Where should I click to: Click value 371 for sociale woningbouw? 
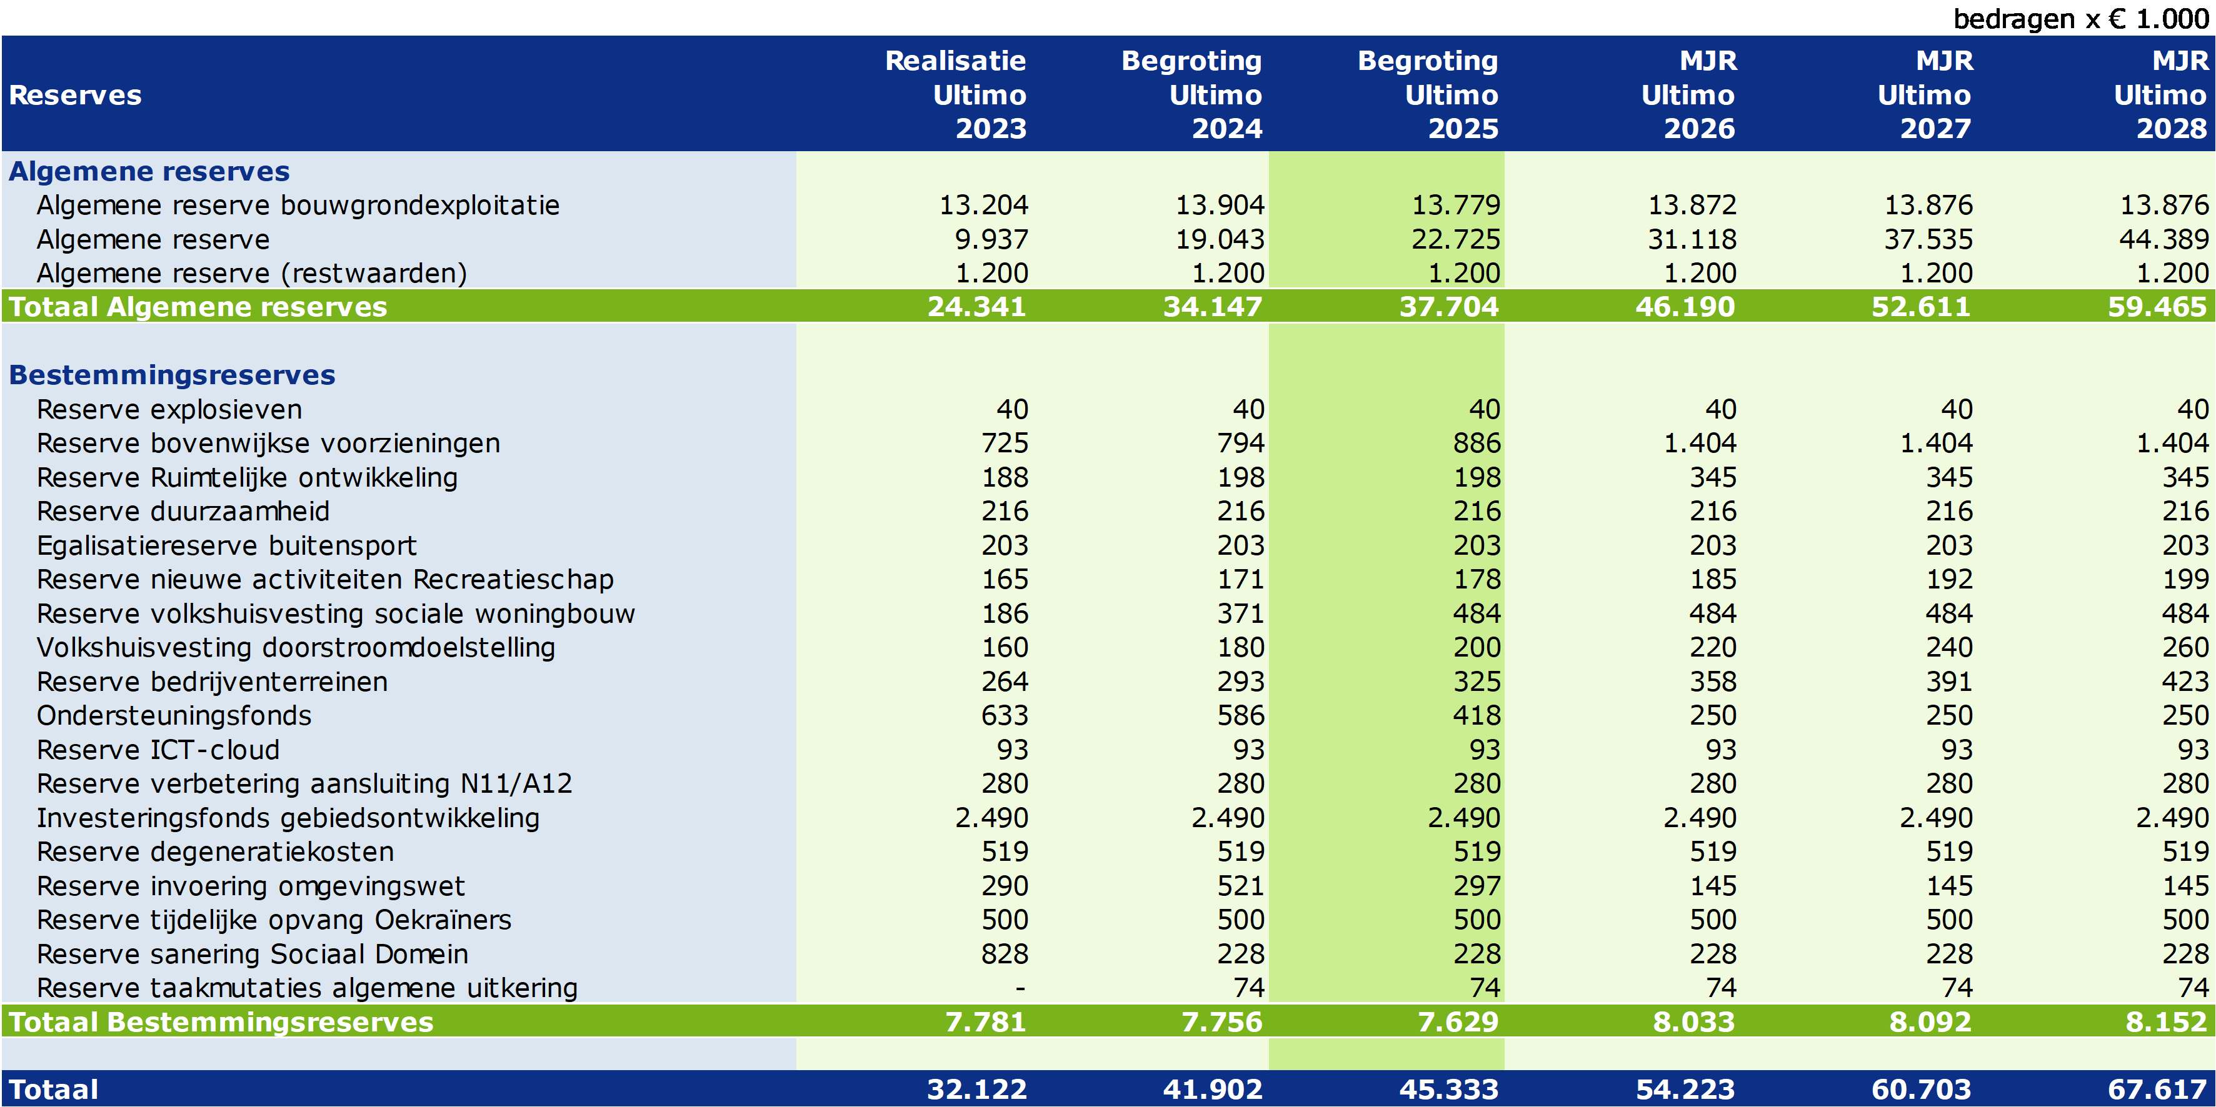pos(1240,613)
